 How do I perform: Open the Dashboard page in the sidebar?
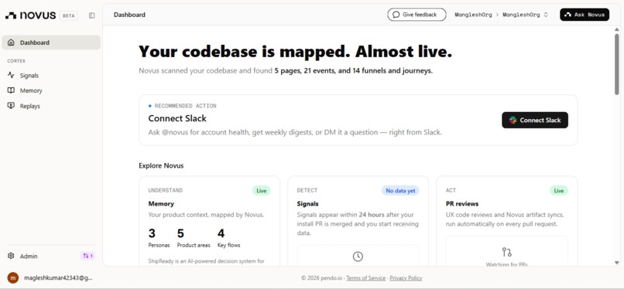coord(51,42)
